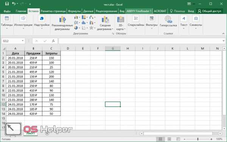Select cell B2 containing 258 ₽

point(33,58)
